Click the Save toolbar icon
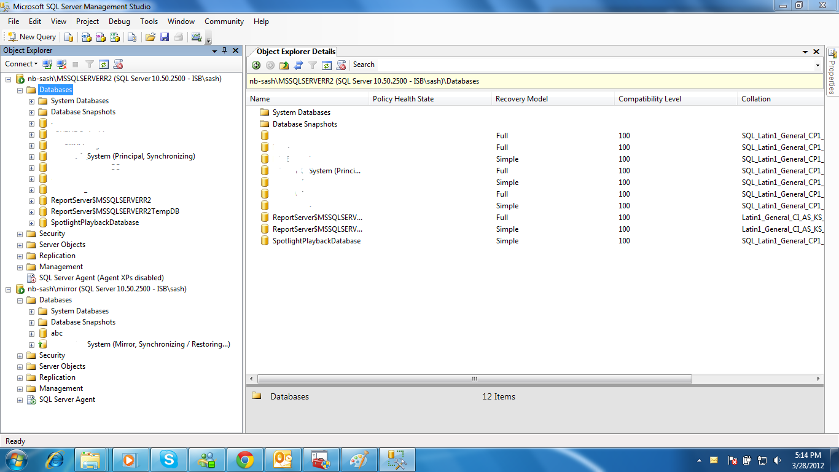This screenshot has height=472, width=839. 165,37
